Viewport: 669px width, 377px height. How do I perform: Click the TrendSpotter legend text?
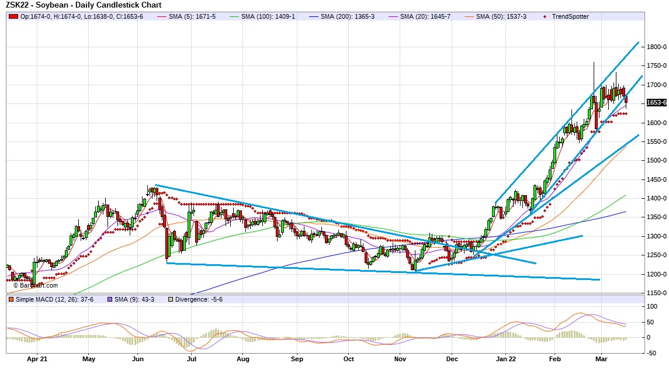[x=570, y=16]
